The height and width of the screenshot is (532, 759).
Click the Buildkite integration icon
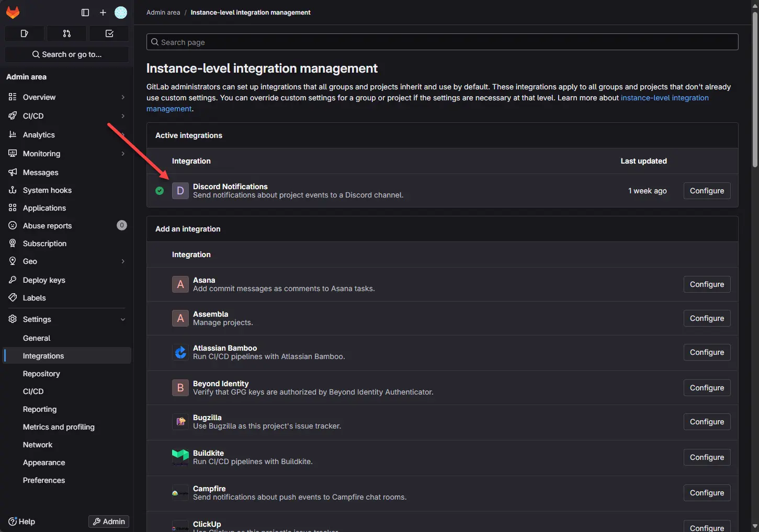(180, 457)
